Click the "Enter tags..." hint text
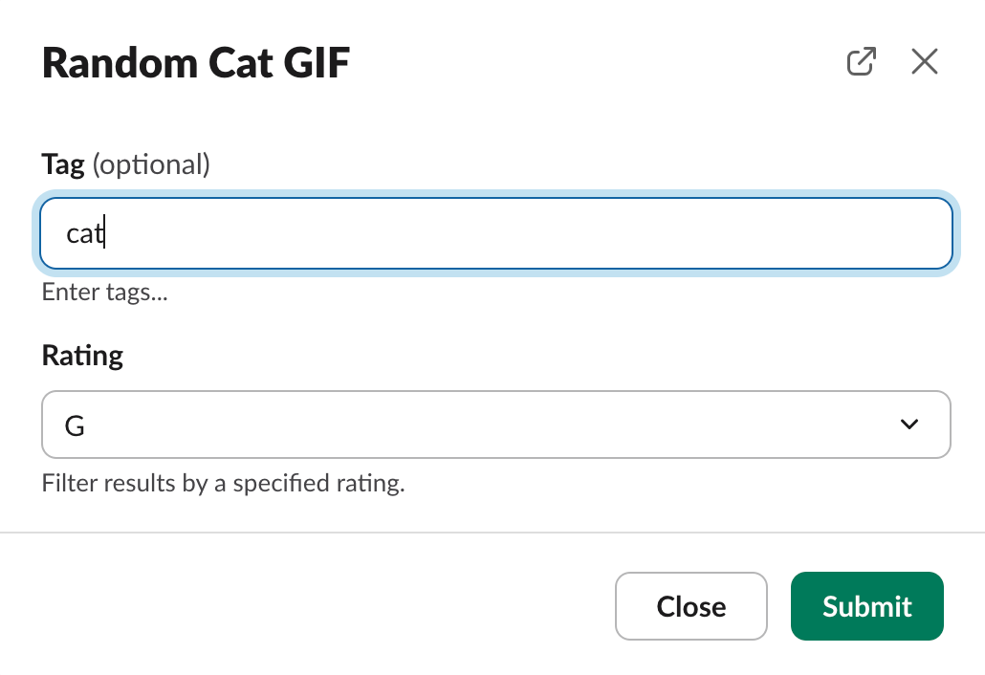 point(105,293)
